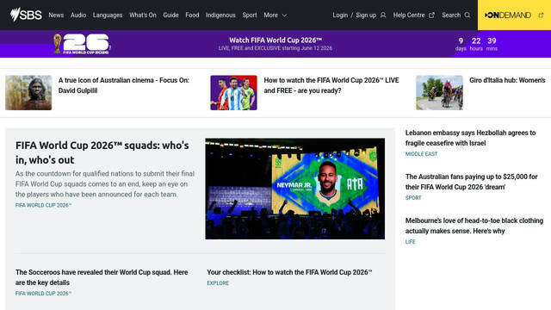
Task: Open Australian fans paying $25,000 story
Action: 471,182
